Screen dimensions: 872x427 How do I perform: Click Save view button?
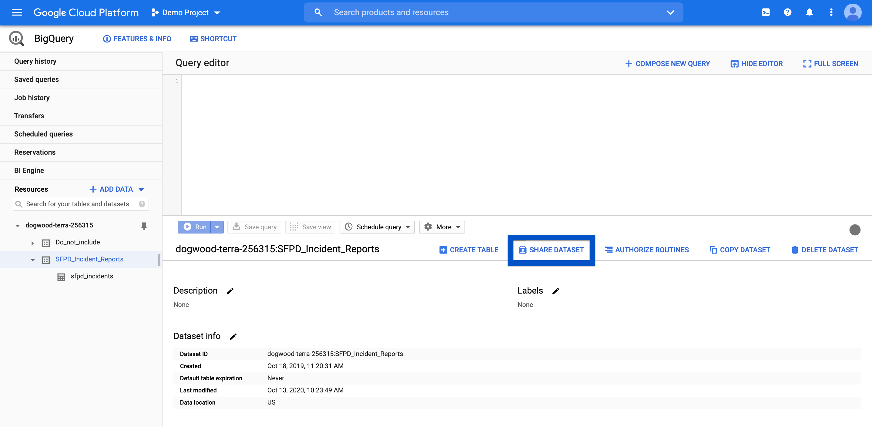(x=310, y=227)
